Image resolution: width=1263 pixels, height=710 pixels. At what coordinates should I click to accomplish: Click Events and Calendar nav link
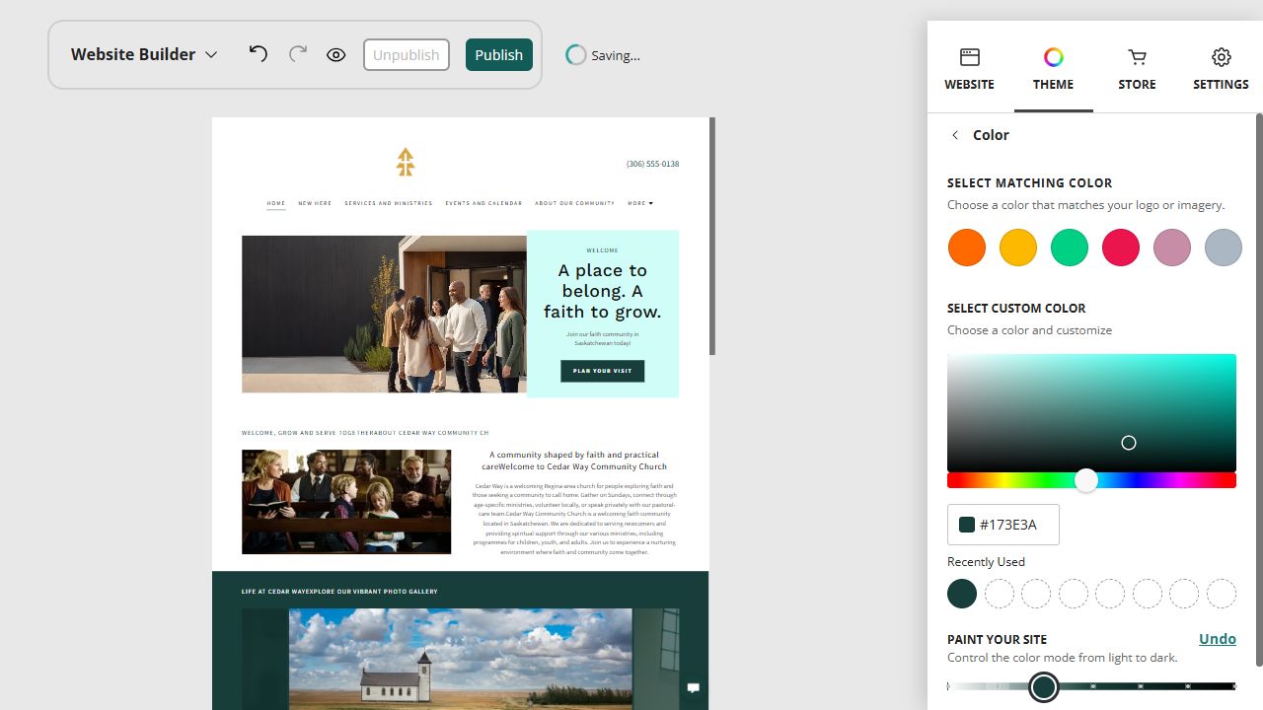pos(483,203)
